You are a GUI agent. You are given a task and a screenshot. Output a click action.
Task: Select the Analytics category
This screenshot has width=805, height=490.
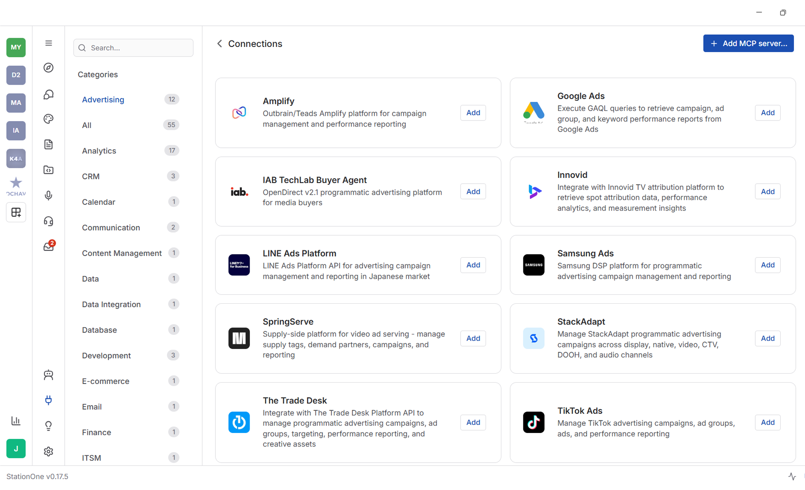pyautogui.click(x=99, y=151)
